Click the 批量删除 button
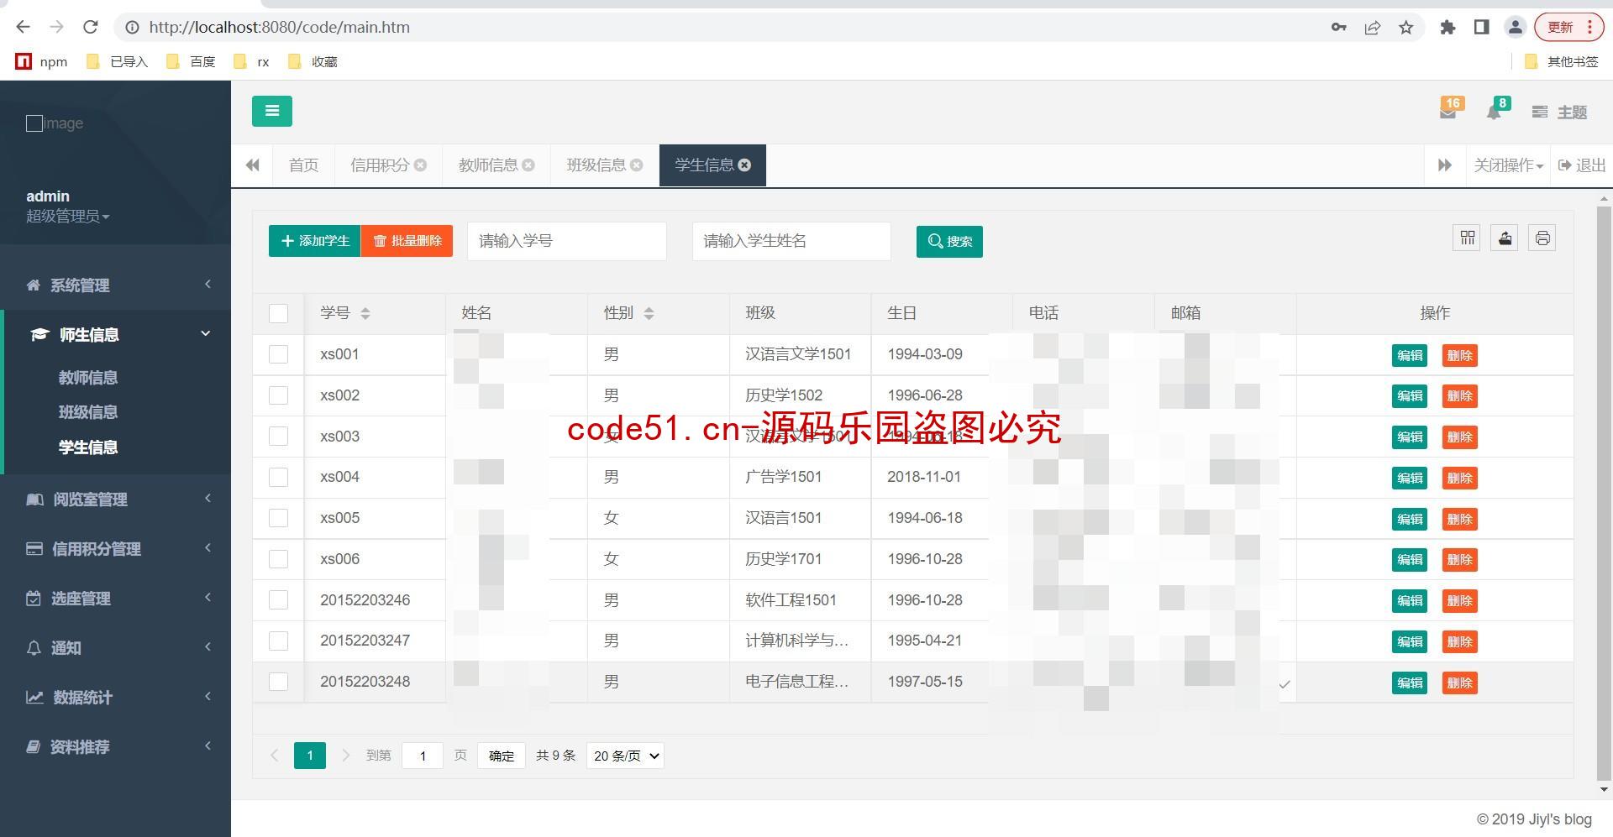1613x837 pixels. click(407, 241)
